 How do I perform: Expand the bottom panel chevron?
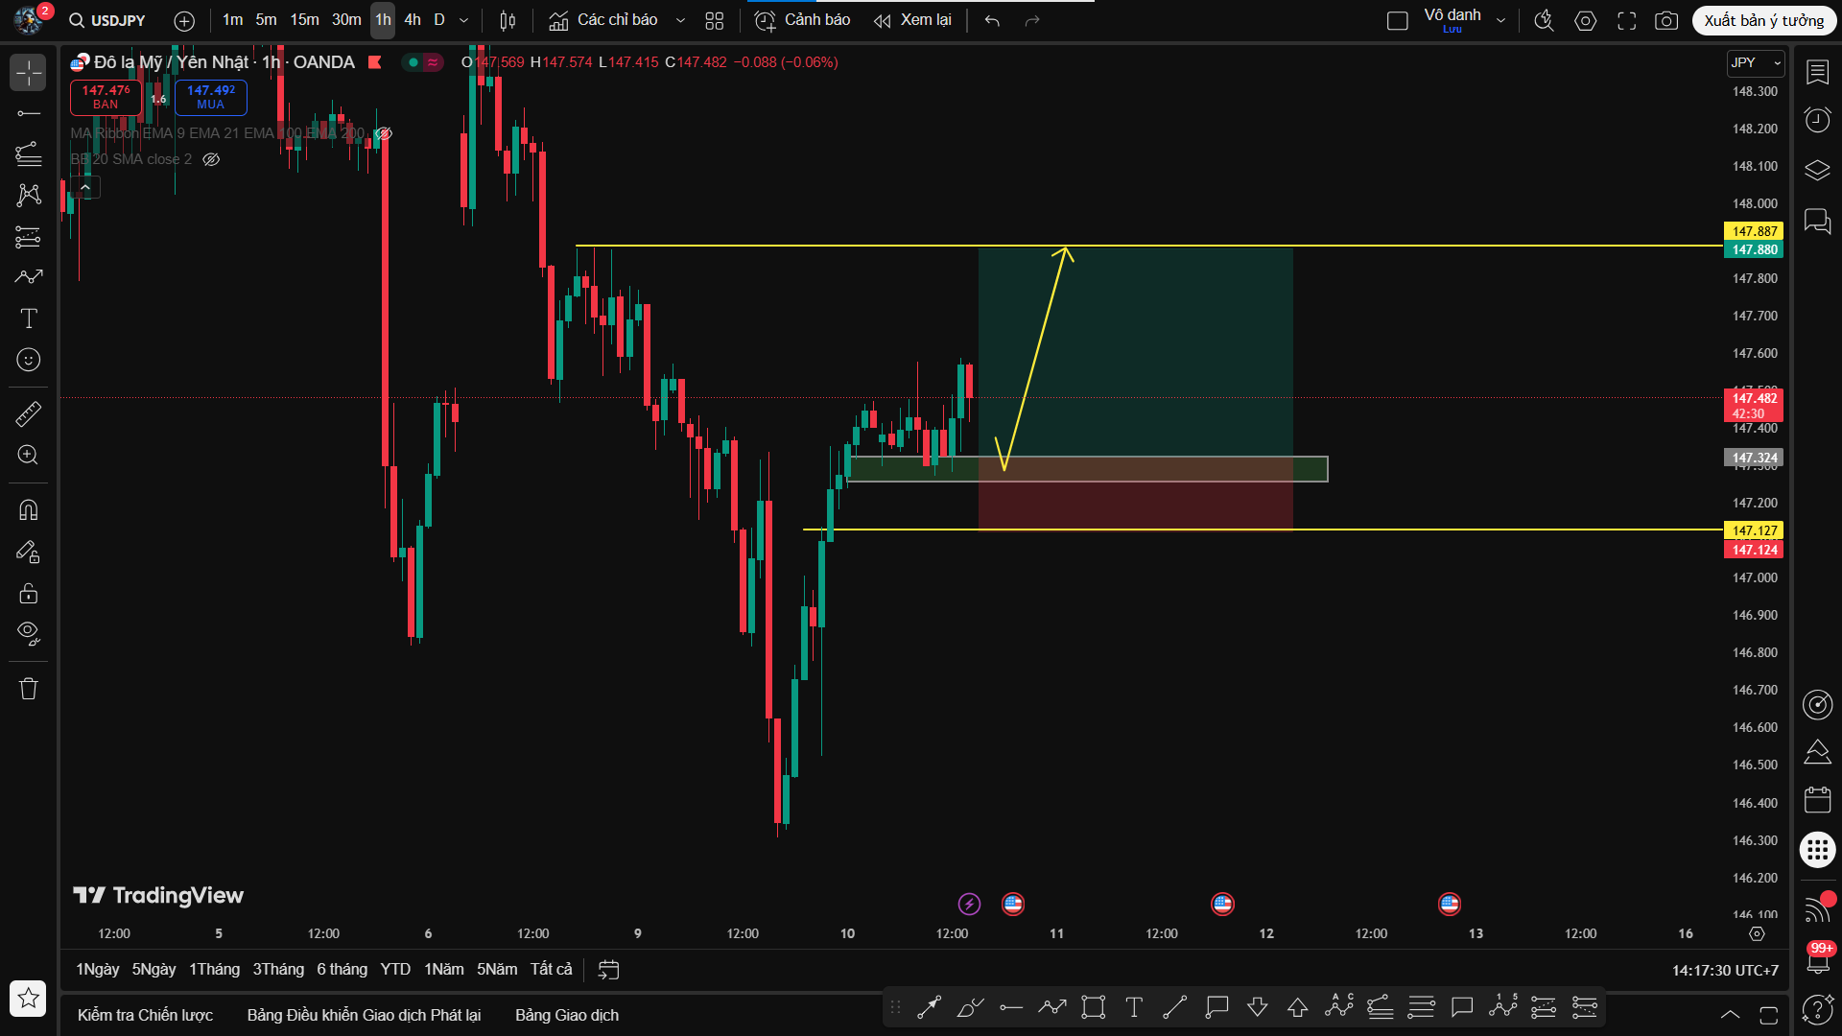pos(1730,1014)
